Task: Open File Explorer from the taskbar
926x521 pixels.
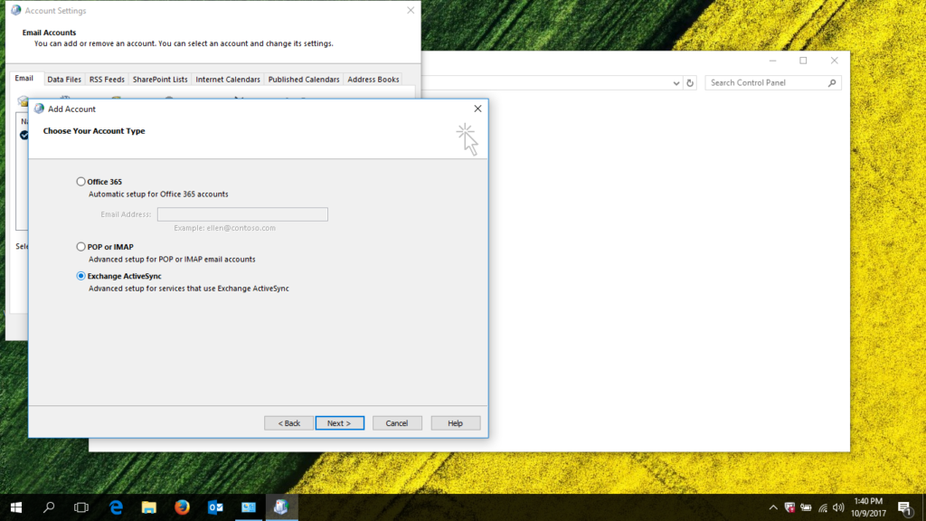Action: 148,507
